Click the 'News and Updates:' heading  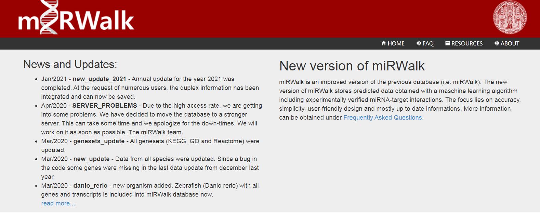(70, 64)
